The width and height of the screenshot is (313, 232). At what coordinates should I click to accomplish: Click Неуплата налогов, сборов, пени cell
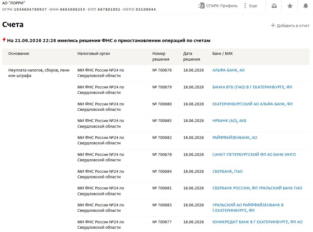pos(39,73)
